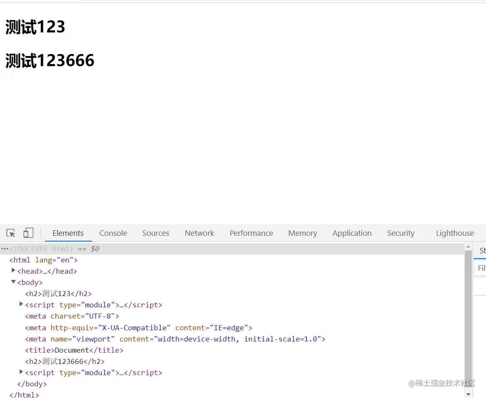Image resolution: width=486 pixels, height=398 pixels.
Task: Click the Elements panel scroll up arrow
Action: (468, 247)
